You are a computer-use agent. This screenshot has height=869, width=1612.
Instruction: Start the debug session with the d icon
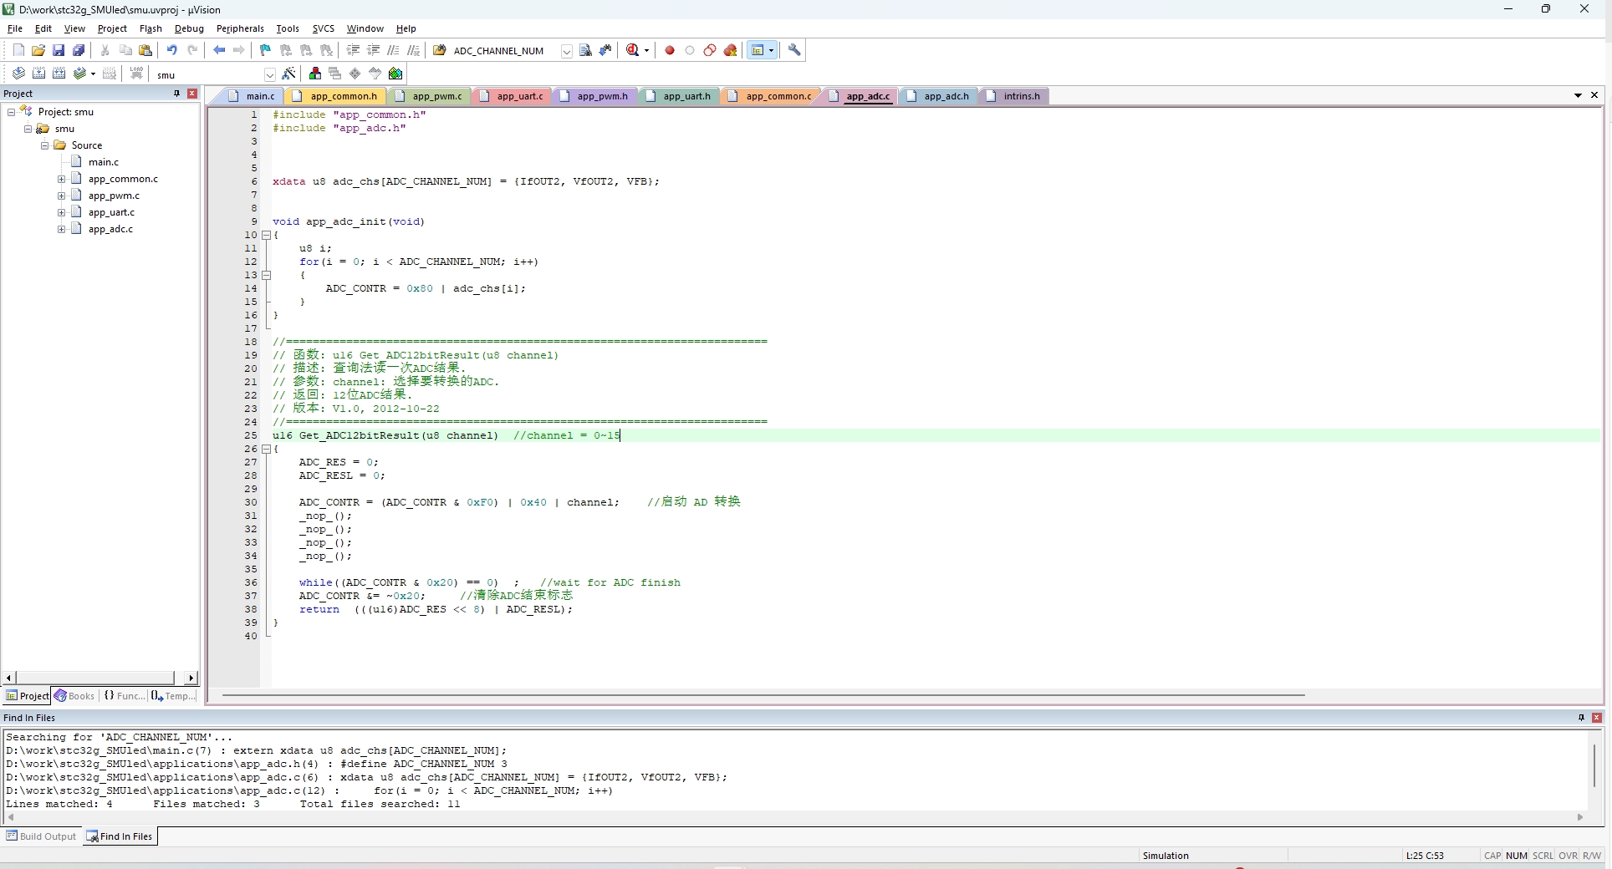pyautogui.click(x=633, y=50)
